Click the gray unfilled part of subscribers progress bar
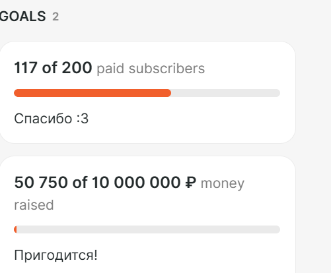The image size is (331, 273). pos(225,93)
